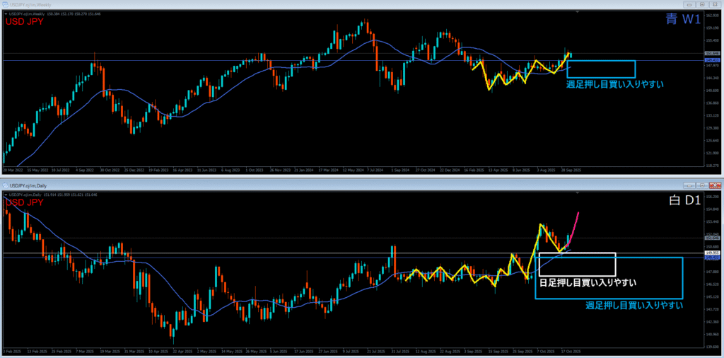724x358 pixels.
Task: Click the USDJPY Daily window title bar
Action: point(283,185)
